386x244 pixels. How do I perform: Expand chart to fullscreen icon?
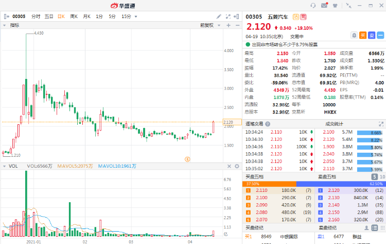[228, 17]
